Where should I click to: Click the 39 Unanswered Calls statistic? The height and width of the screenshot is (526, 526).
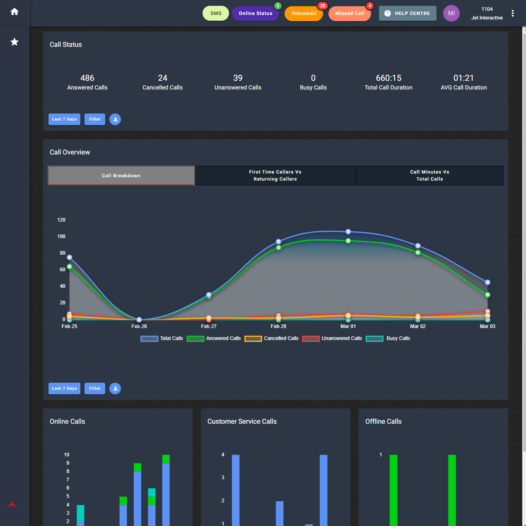pos(238,82)
